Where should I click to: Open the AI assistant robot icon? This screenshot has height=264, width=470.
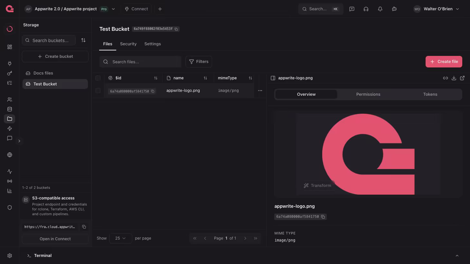coord(394,9)
